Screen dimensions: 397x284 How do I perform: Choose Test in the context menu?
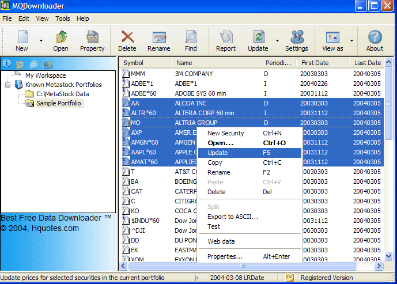click(x=249, y=226)
